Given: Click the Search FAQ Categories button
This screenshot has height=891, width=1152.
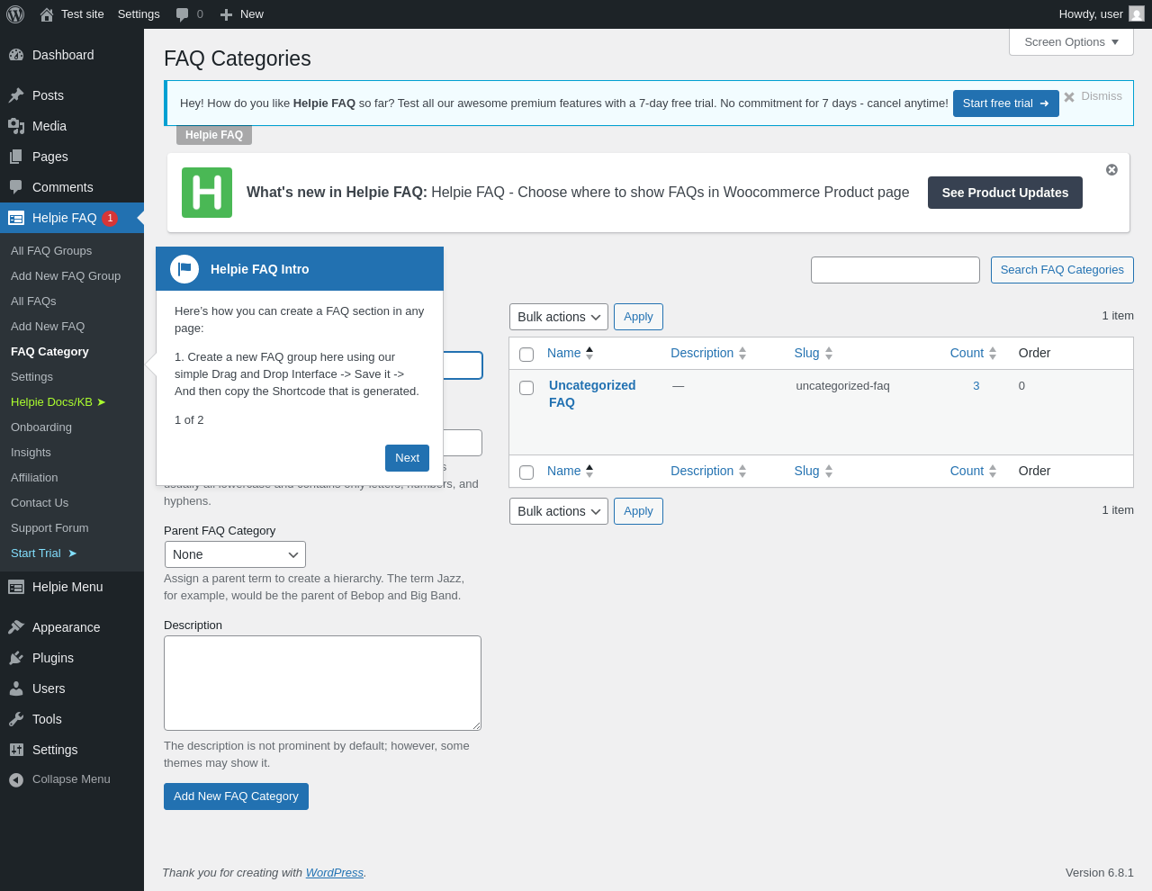Looking at the screenshot, I should tap(1062, 270).
